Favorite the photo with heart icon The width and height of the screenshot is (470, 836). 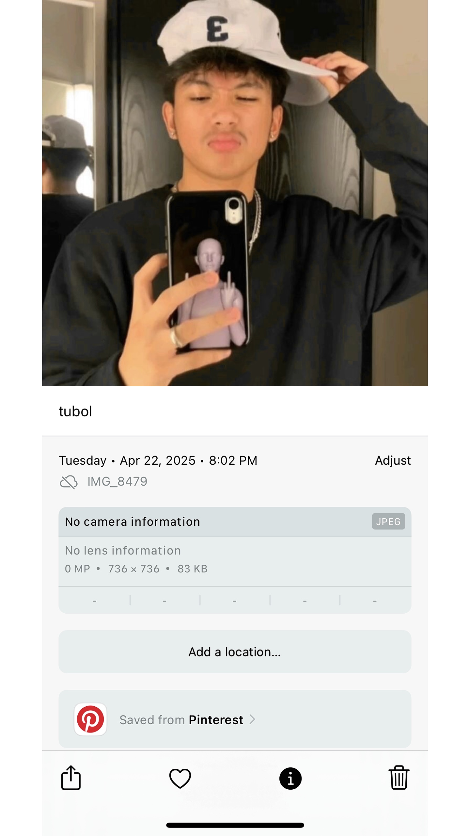(180, 778)
